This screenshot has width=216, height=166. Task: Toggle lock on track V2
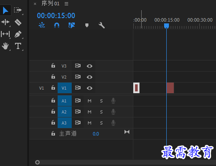click(53, 77)
